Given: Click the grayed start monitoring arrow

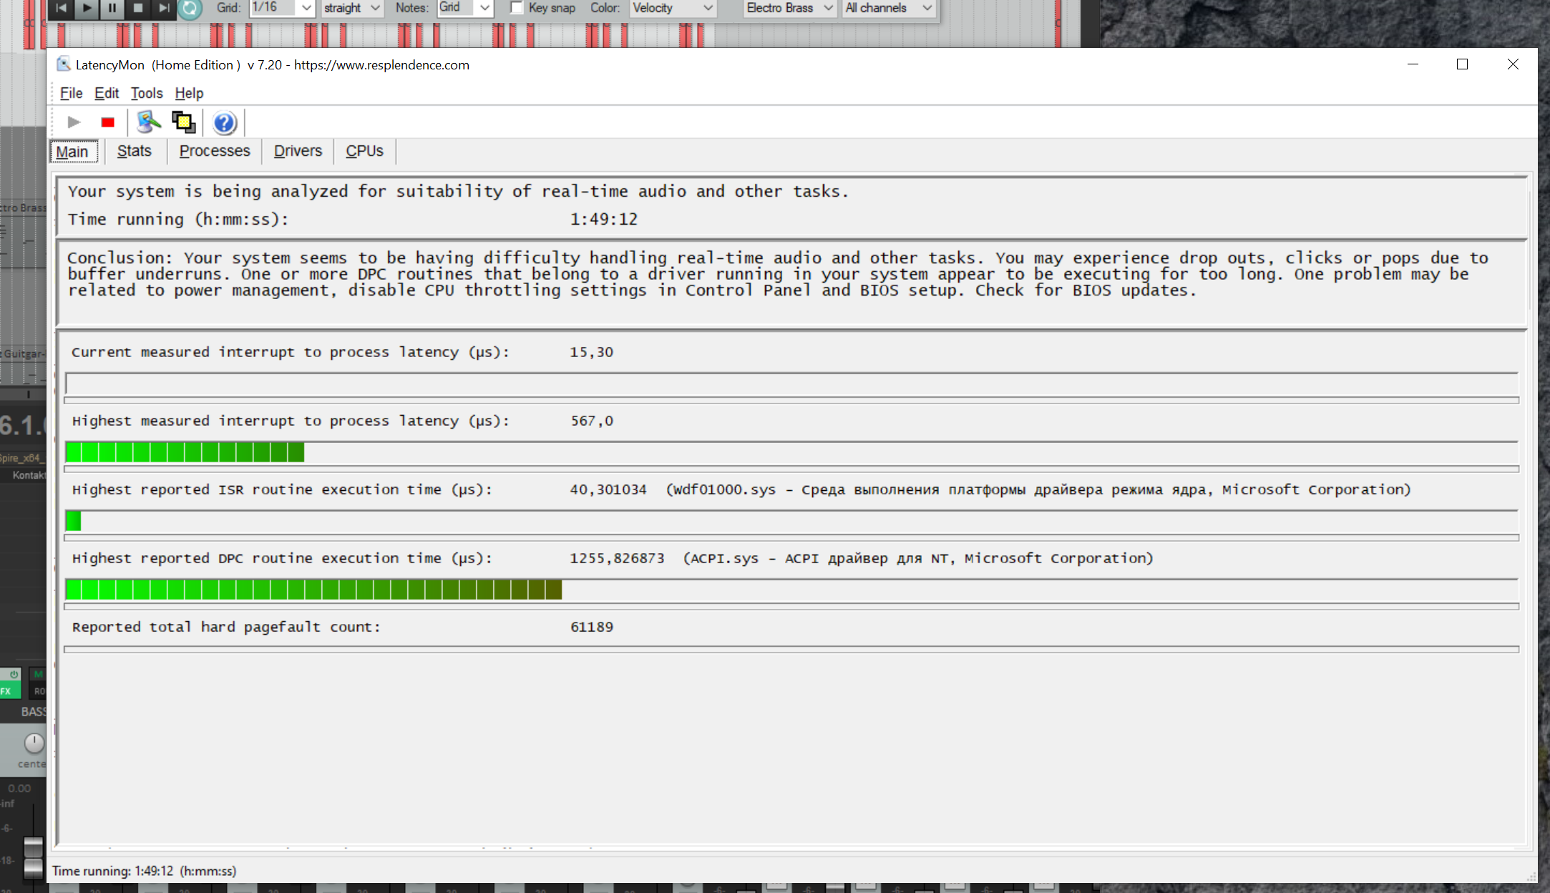Looking at the screenshot, I should 74,123.
